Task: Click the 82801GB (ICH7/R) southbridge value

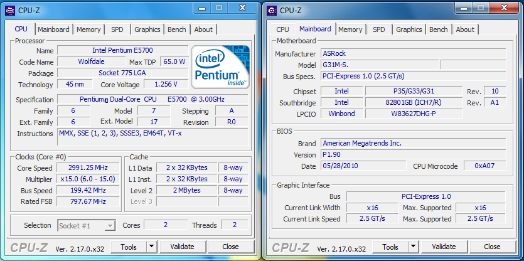Action: [x=414, y=102]
